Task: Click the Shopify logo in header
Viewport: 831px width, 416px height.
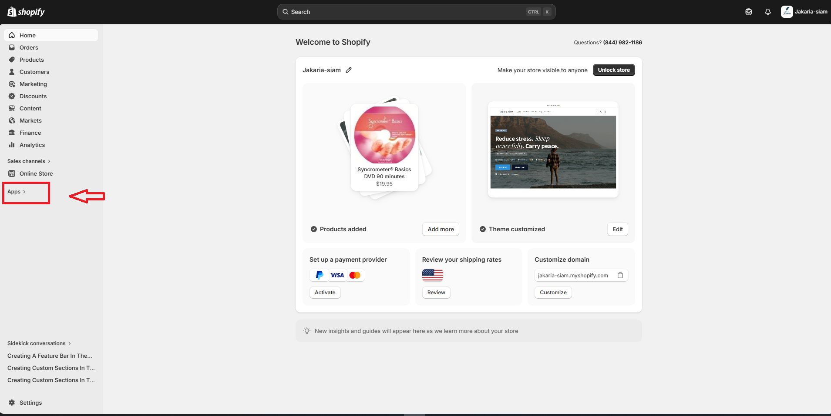Action: (26, 12)
